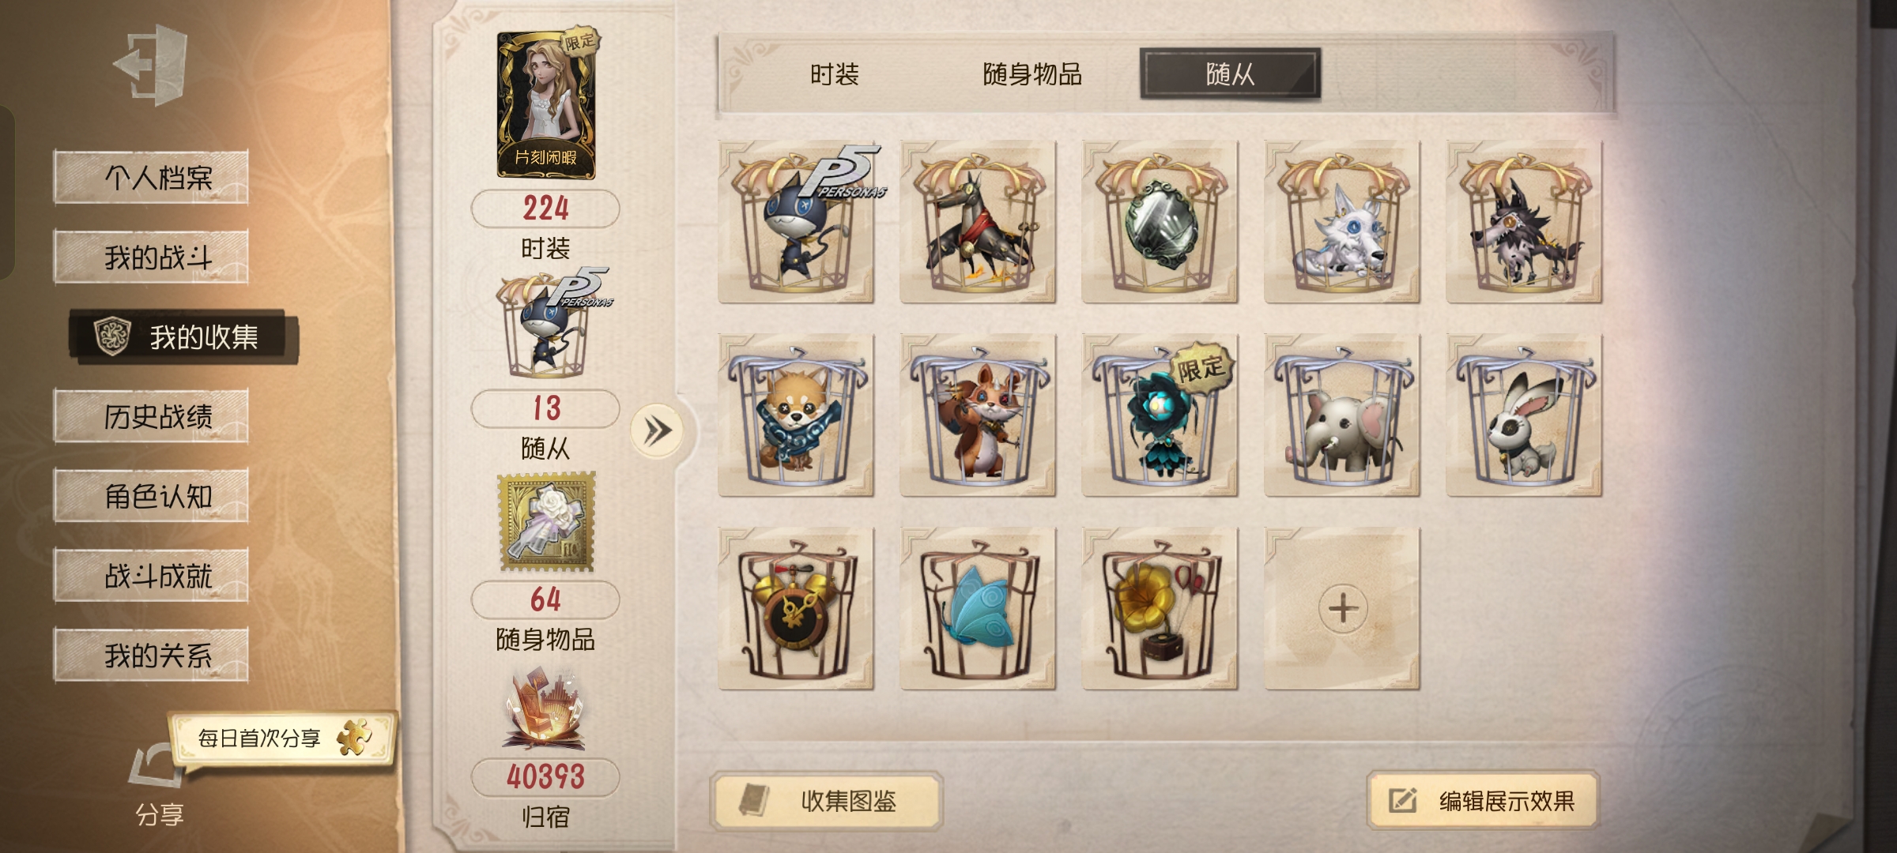This screenshot has width=1897, height=853.
Task: Pick the blue butterfly pet
Action: pyautogui.click(x=978, y=609)
